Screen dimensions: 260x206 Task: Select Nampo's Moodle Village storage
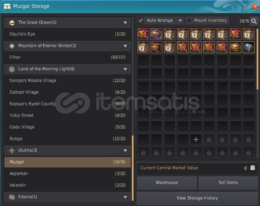(x=67, y=81)
